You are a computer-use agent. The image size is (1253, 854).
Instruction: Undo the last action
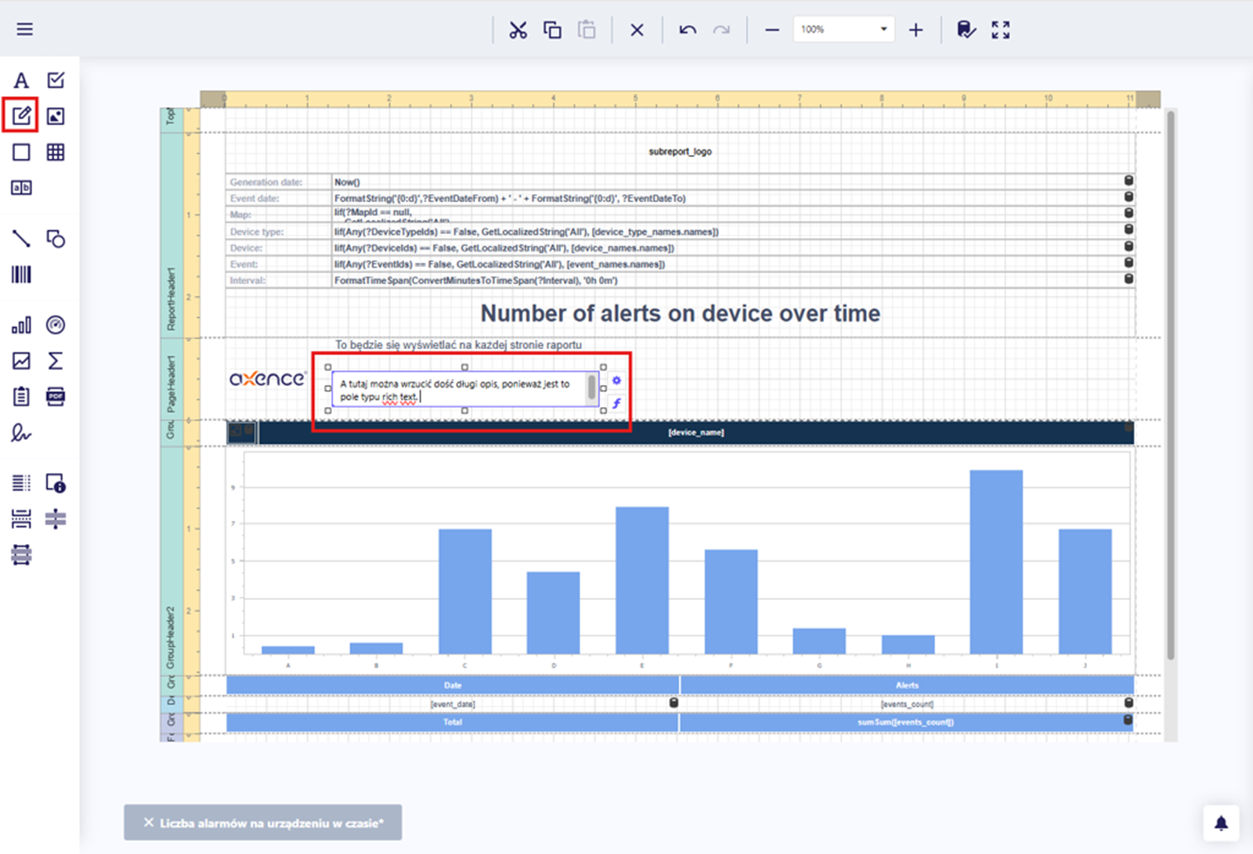coord(688,31)
